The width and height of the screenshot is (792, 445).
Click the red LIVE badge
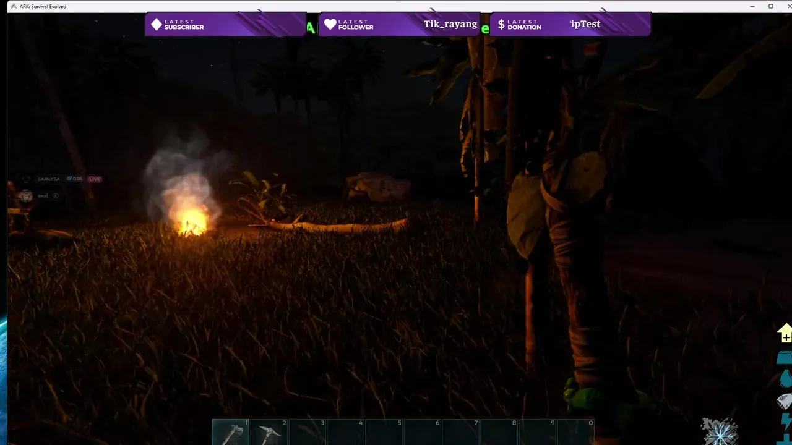tap(94, 179)
